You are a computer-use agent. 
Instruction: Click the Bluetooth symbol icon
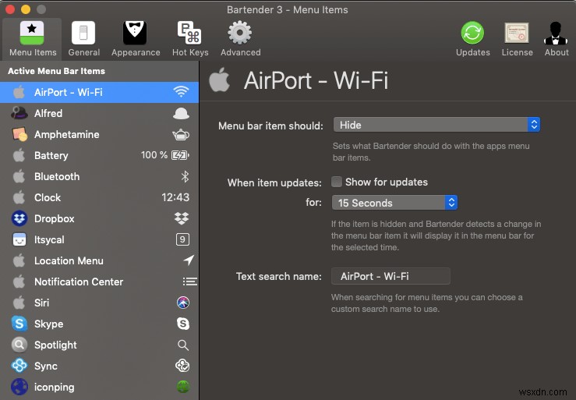186,176
